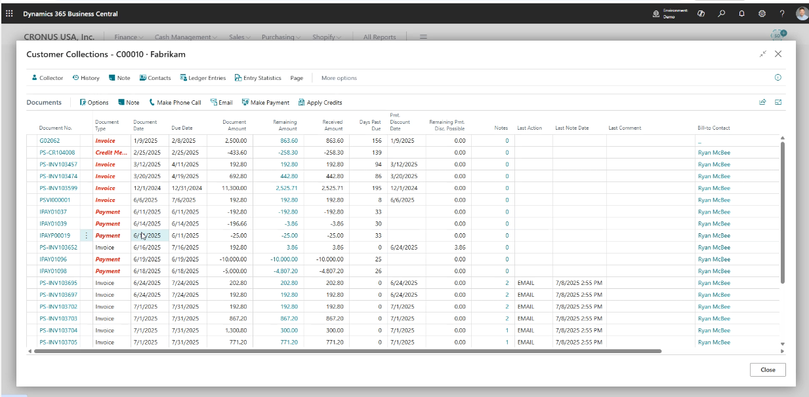Sort by Due Date column header
This screenshot has width=809, height=397.
click(182, 128)
